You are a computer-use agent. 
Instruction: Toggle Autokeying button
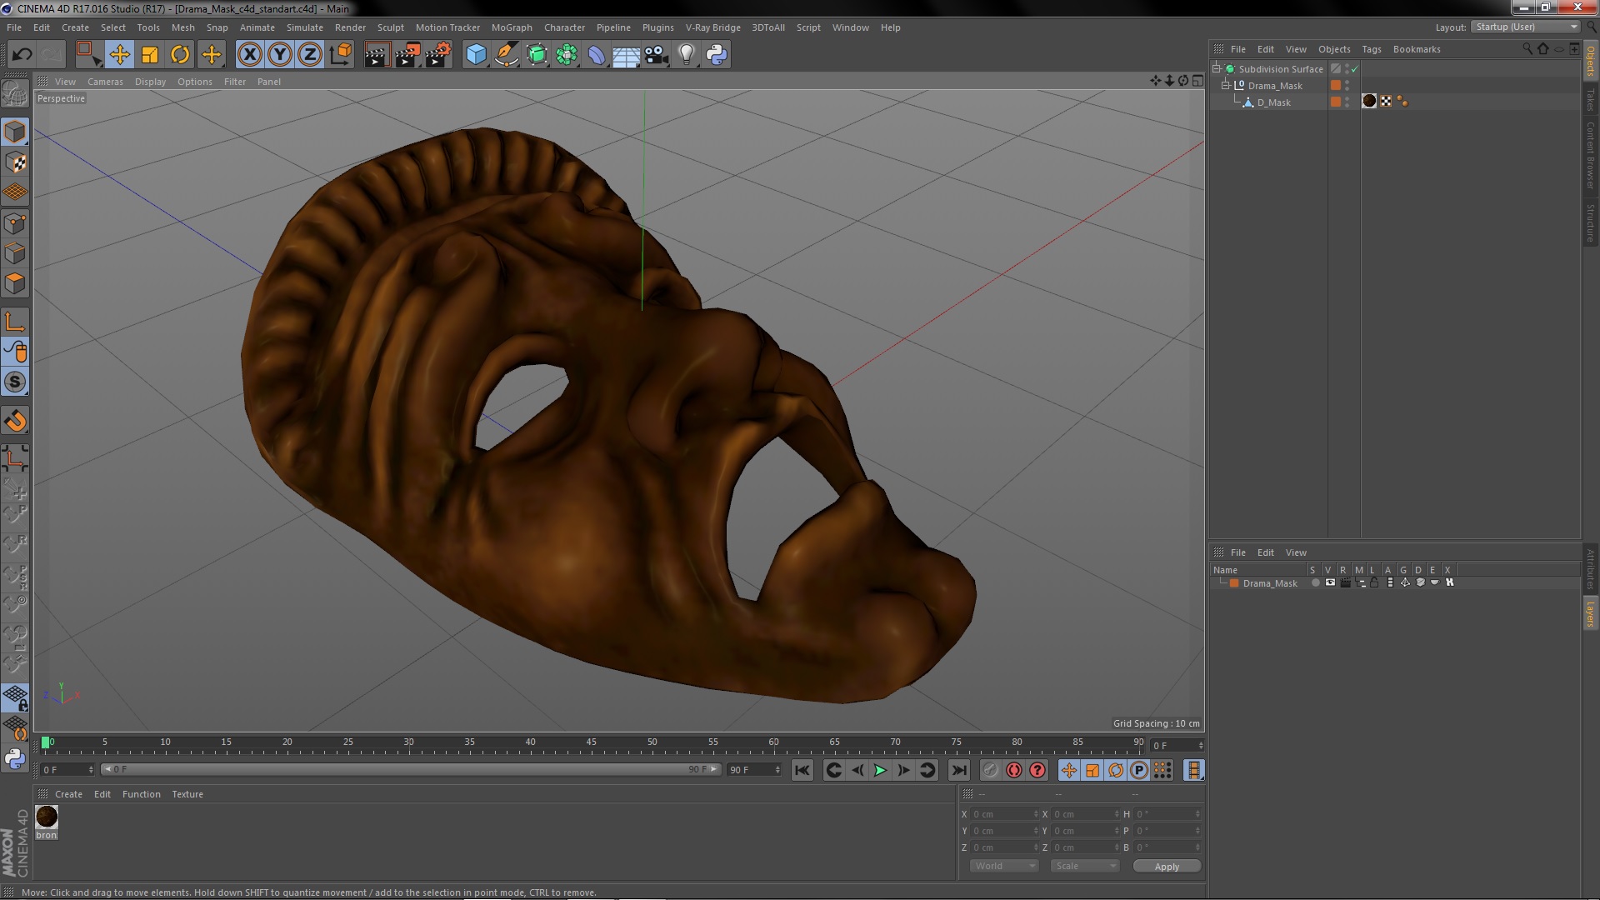click(1013, 771)
